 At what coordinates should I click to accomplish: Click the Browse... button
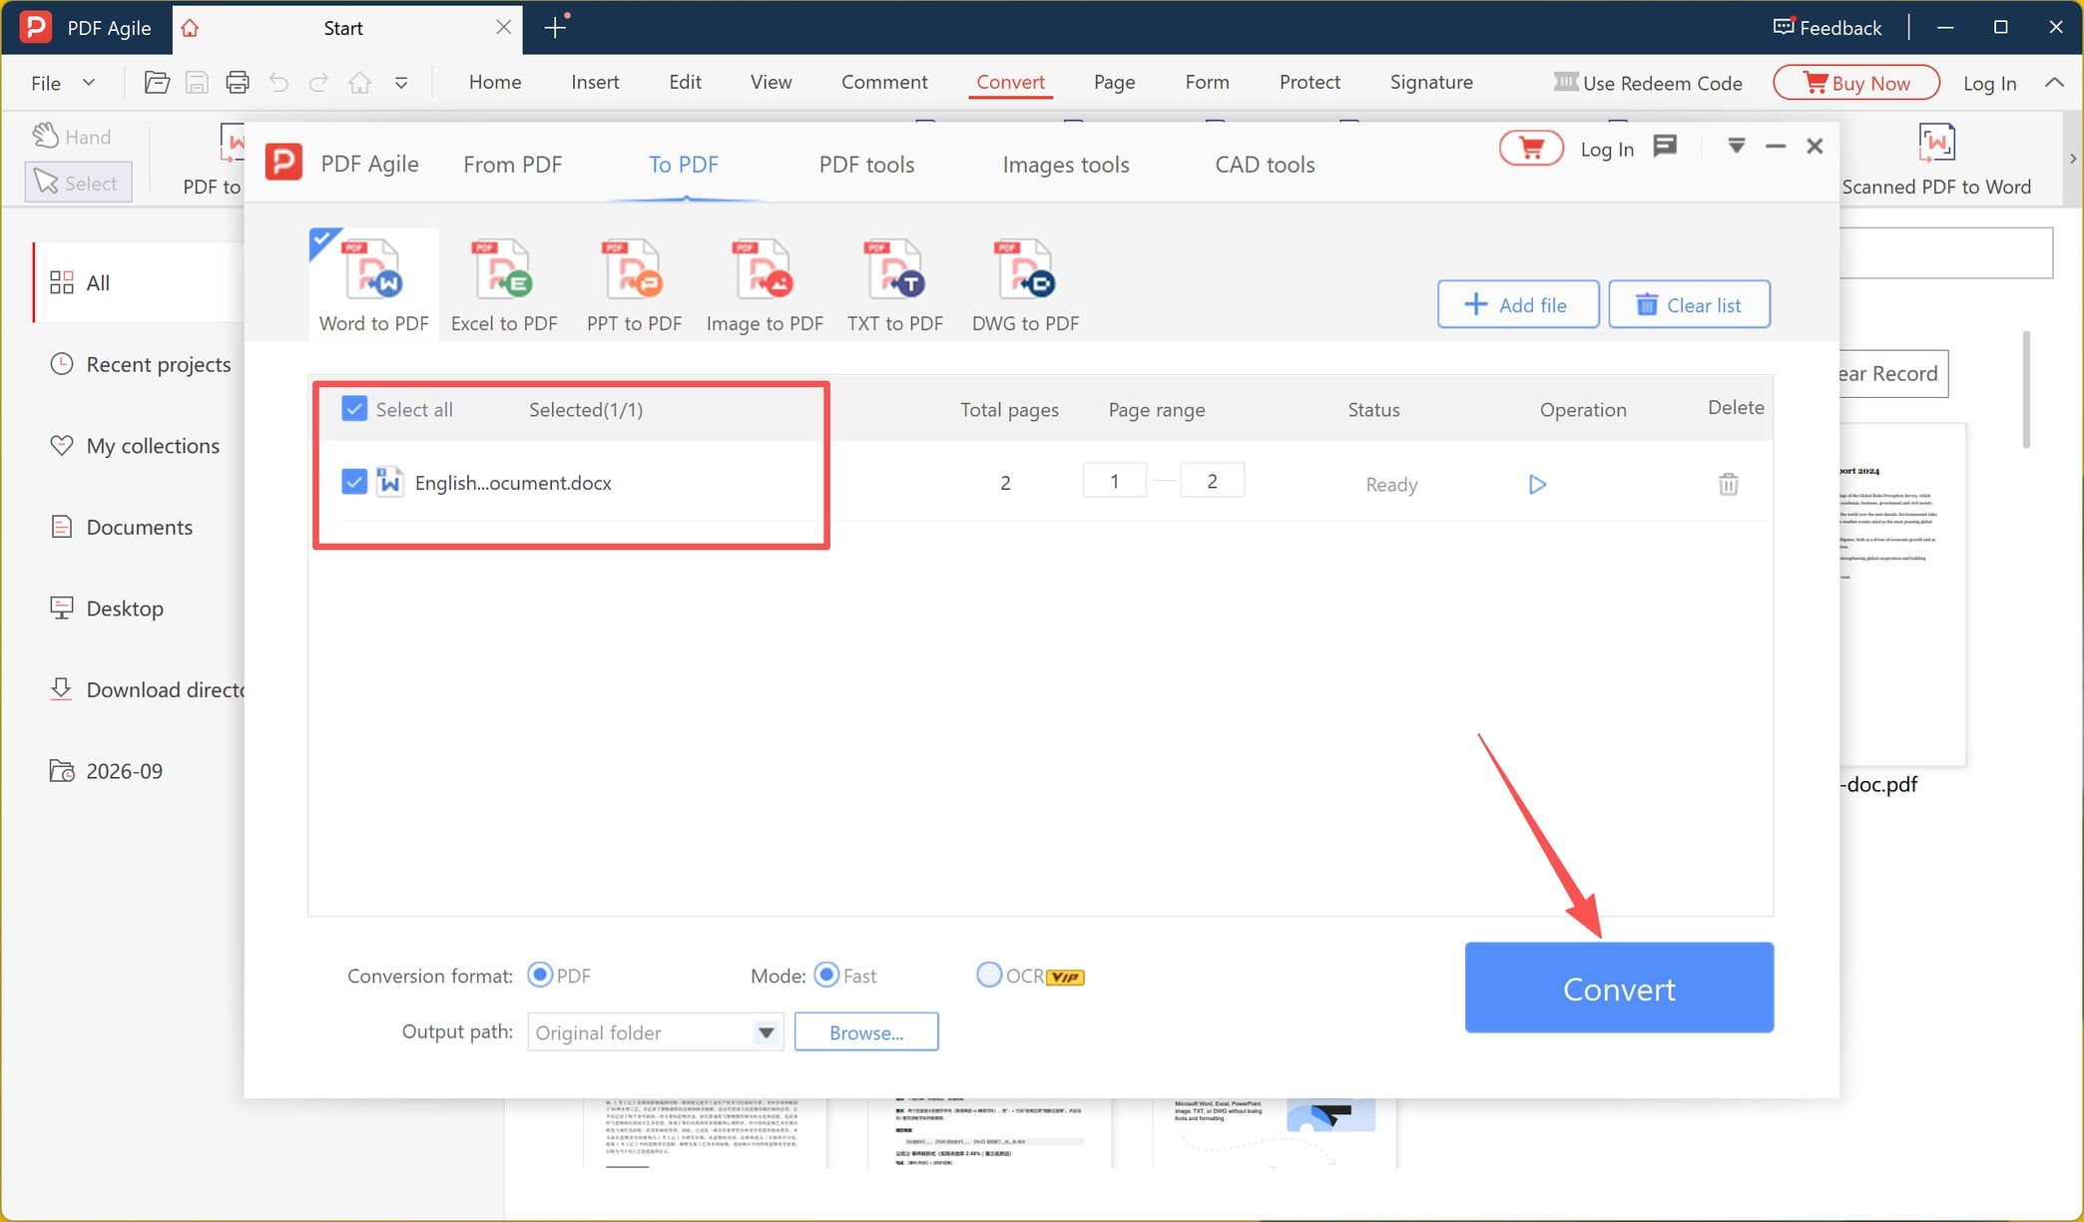click(x=866, y=1032)
